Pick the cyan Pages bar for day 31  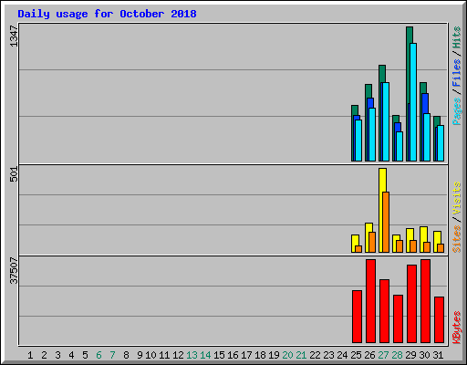[441, 143]
